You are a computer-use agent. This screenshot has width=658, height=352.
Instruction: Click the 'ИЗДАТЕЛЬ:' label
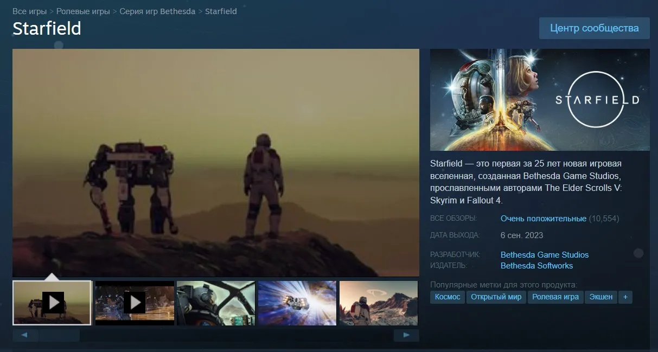tap(449, 266)
